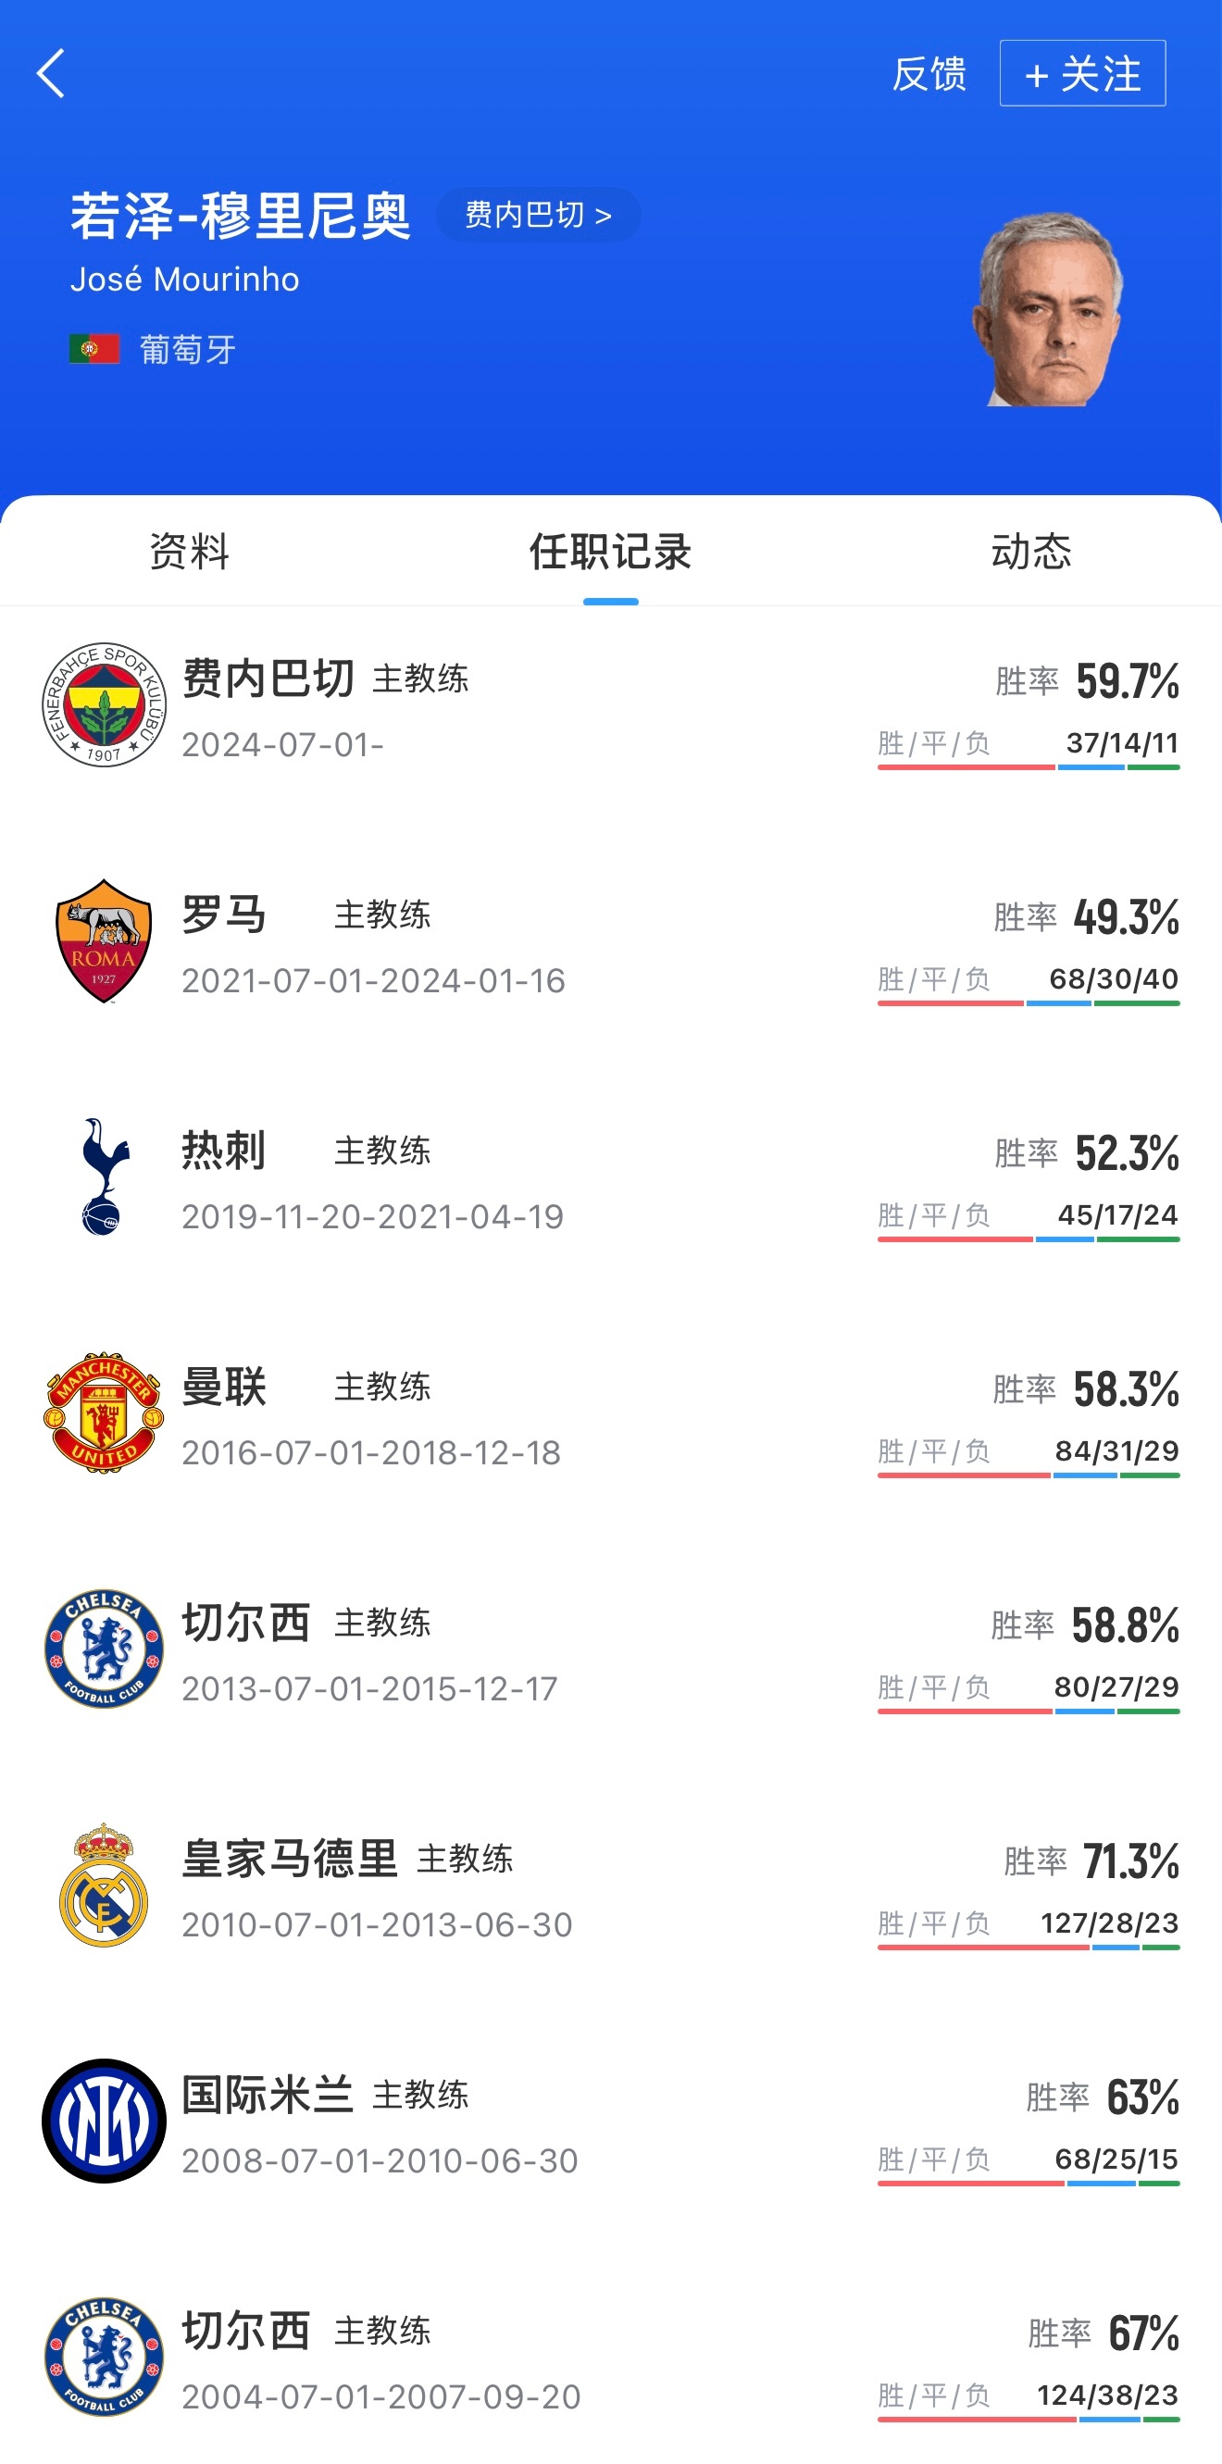Open Chelsea crest for 2013-2015 tenure

105,1649
